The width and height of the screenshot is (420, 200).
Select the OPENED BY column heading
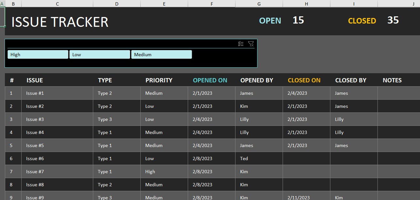(257, 80)
